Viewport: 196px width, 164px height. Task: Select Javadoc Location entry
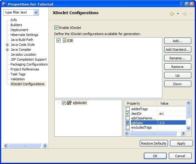click(x=23, y=54)
